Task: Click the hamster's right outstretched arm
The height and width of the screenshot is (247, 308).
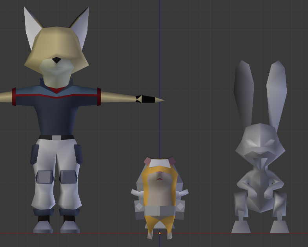Action: 182,193
